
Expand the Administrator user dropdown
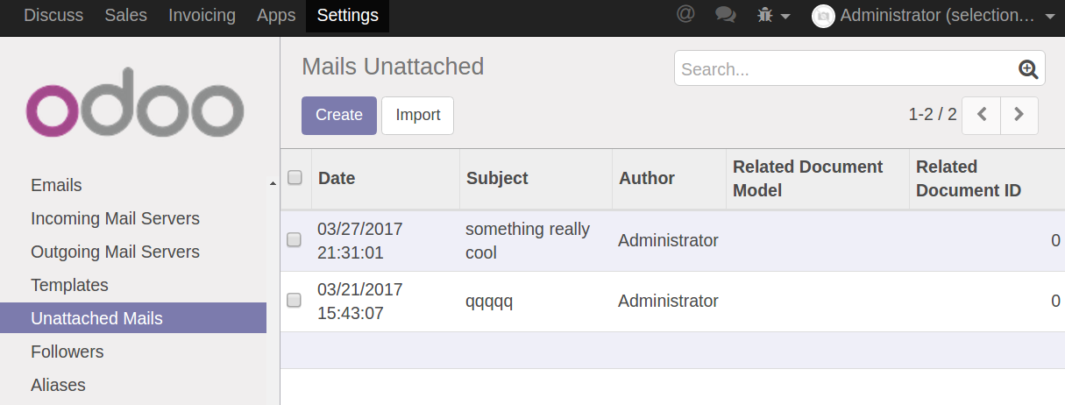pos(1050,17)
